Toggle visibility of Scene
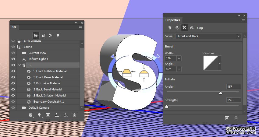 coord(13,47)
